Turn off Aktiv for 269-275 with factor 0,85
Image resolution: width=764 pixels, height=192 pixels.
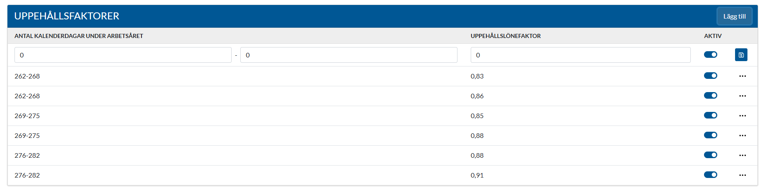point(710,115)
